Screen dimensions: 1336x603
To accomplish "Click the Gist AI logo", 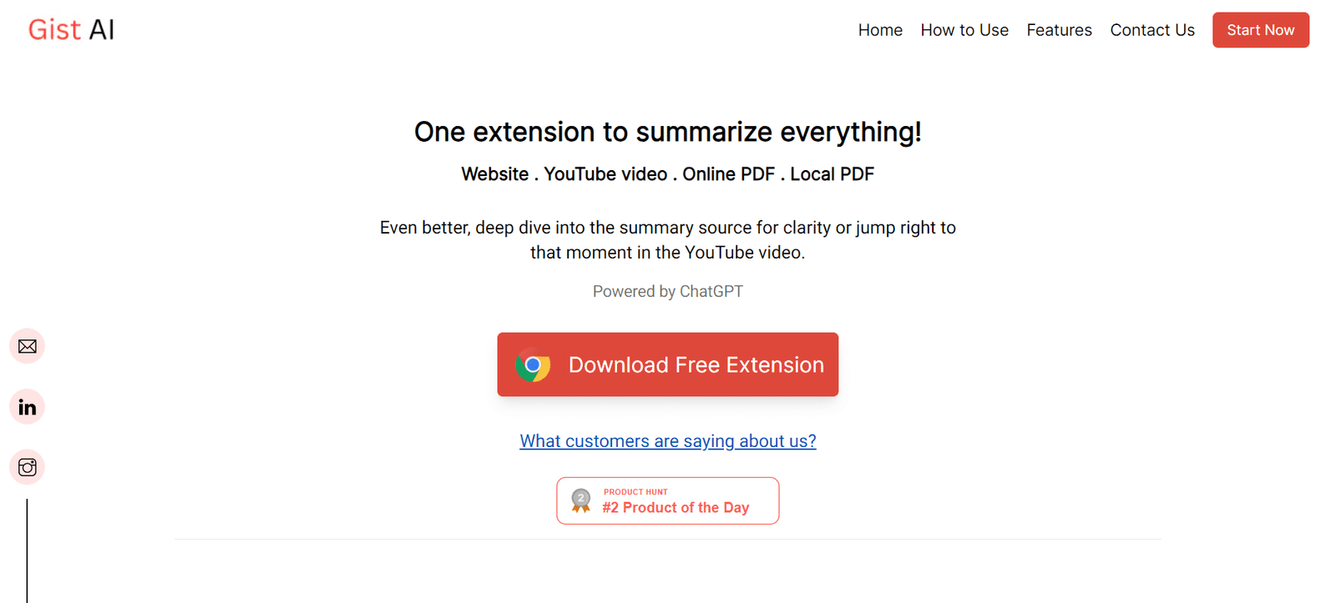I will pos(71,30).
